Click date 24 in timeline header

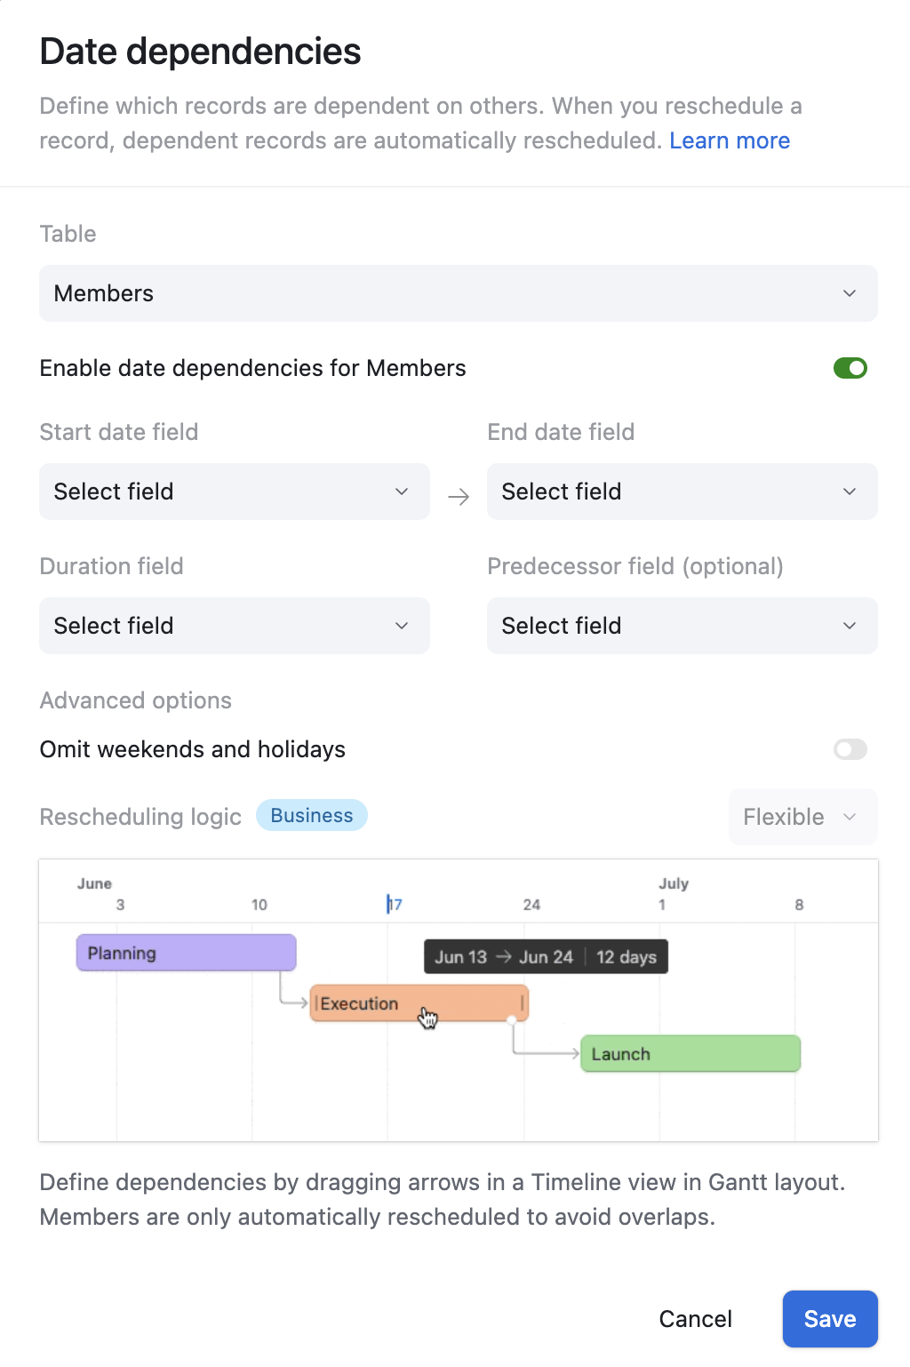pyautogui.click(x=531, y=905)
